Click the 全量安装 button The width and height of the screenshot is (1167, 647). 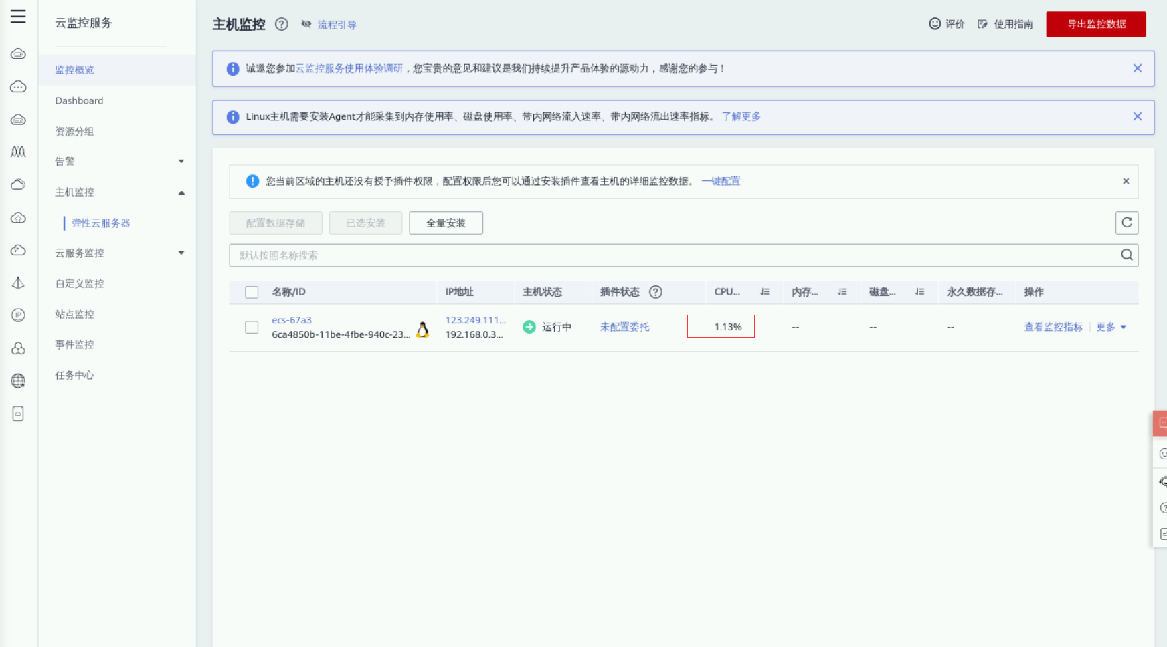(446, 223)
